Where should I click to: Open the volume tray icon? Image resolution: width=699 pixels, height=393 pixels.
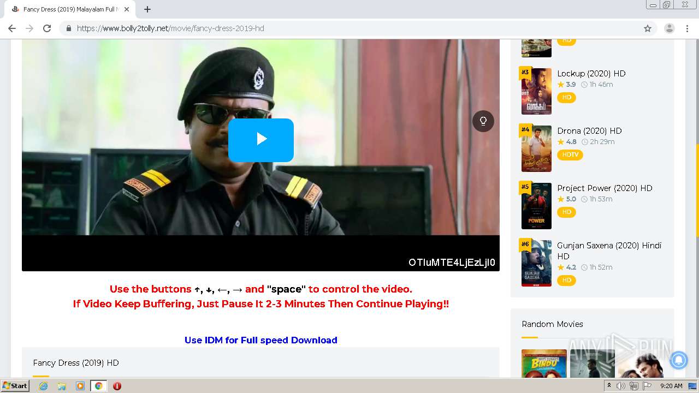[x=621, y=386]
